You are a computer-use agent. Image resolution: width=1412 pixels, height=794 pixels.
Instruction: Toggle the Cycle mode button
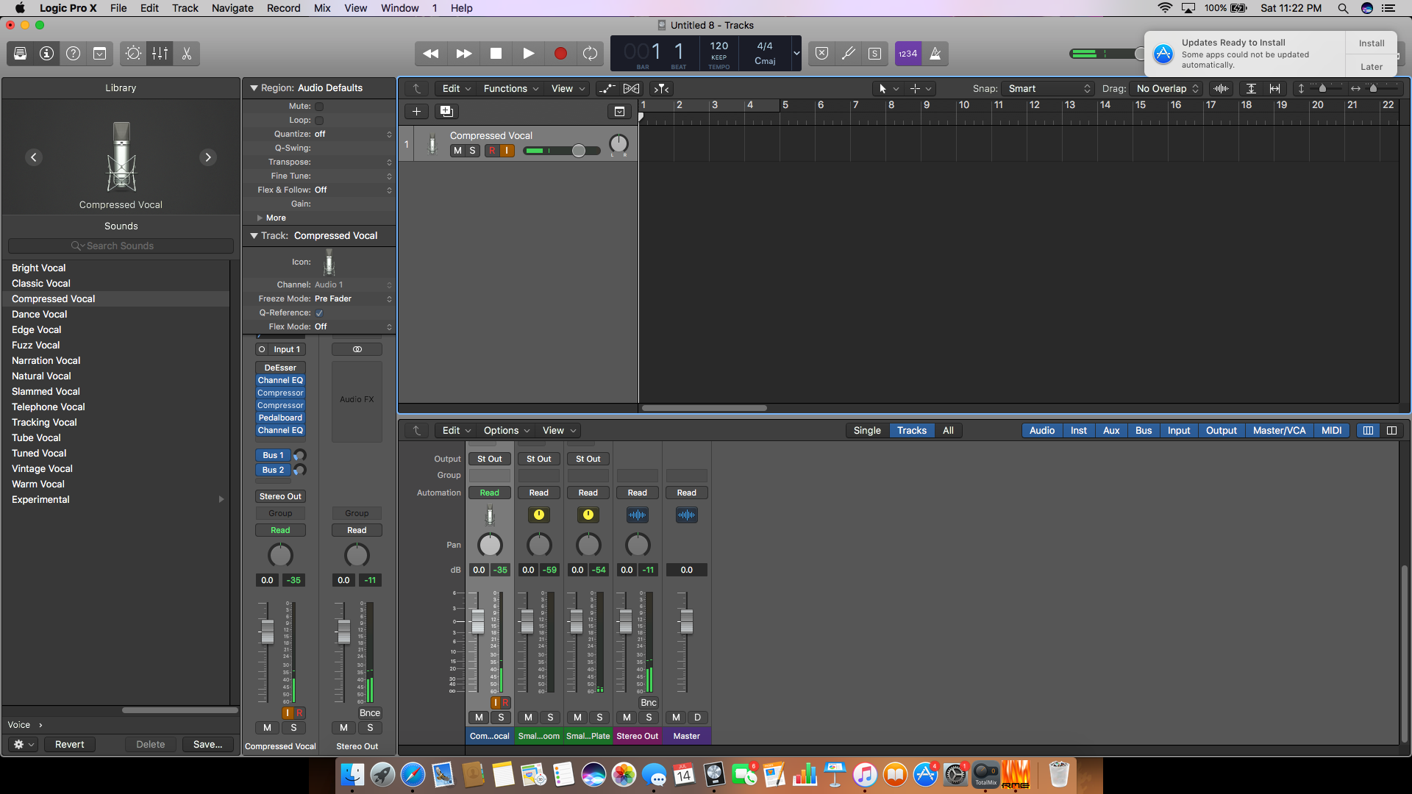(x=590, y=54)
